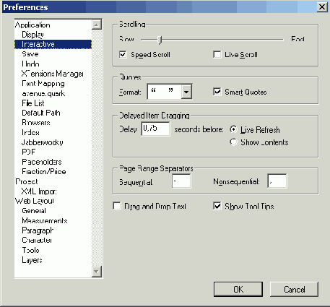Toggle the Smart Quotes checkbox

pyautogui.click(x=217, y=92)
